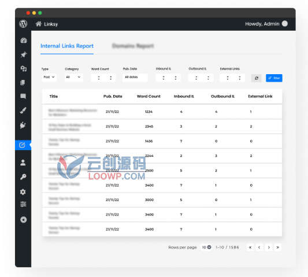Open Users via the person icon
308x277 pixels.
pos(23,162)
